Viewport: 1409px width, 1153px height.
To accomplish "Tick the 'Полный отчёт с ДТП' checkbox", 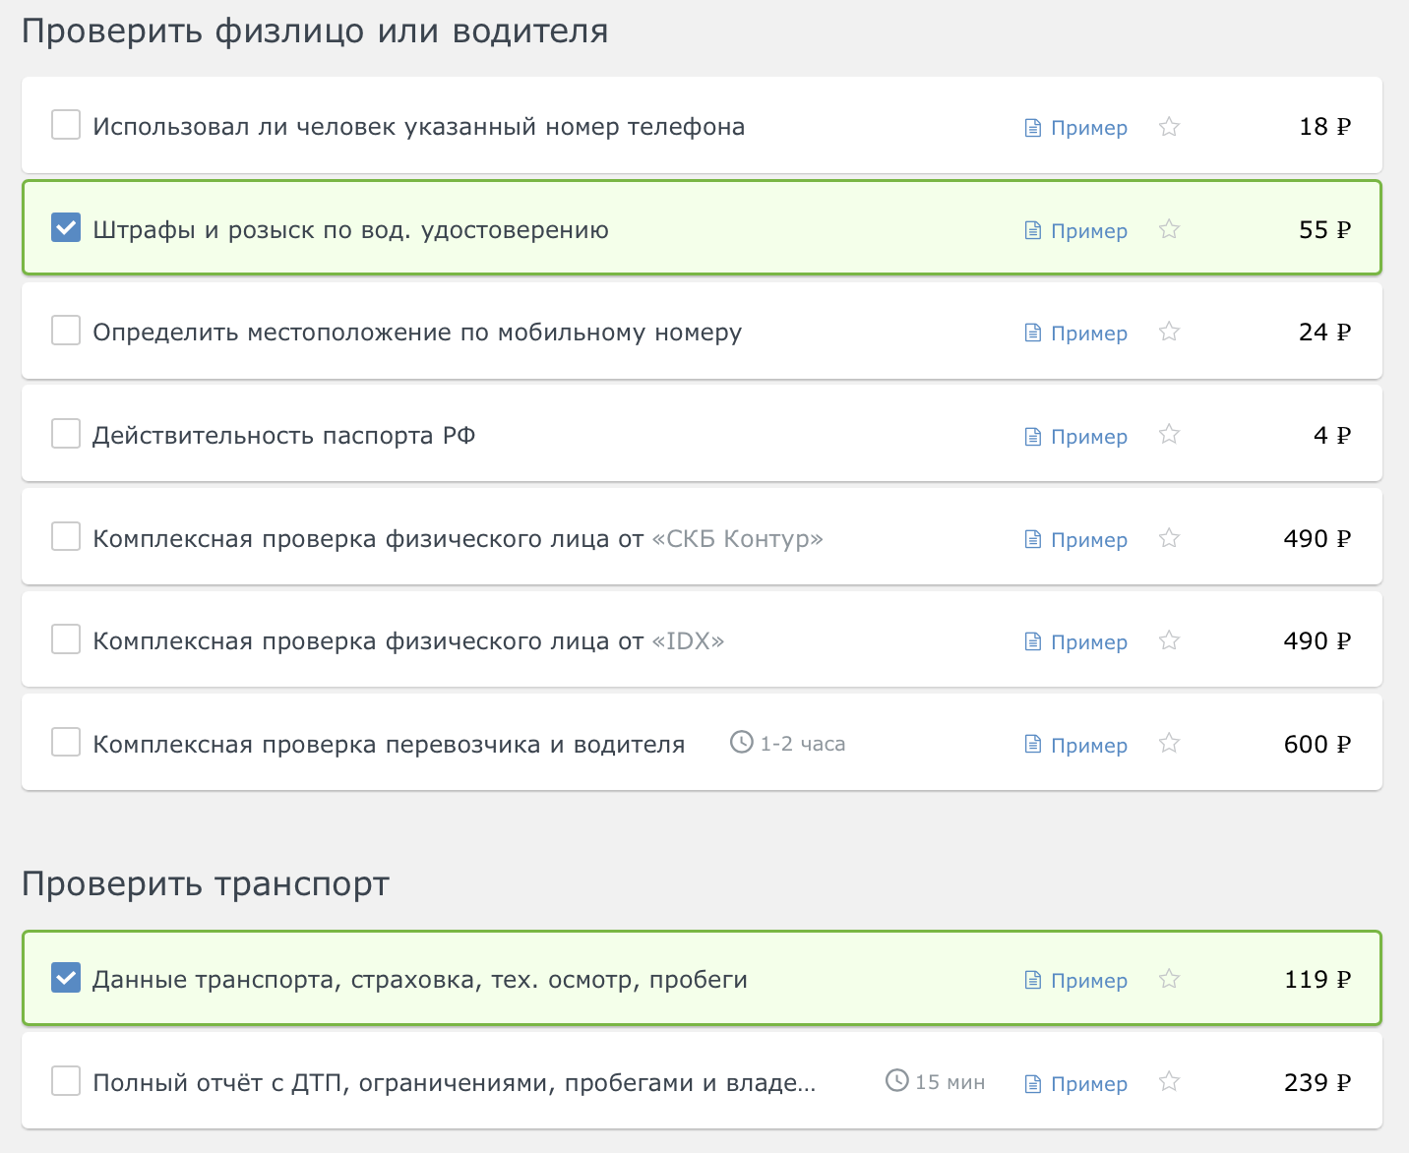I will (x=66, y=1081).
